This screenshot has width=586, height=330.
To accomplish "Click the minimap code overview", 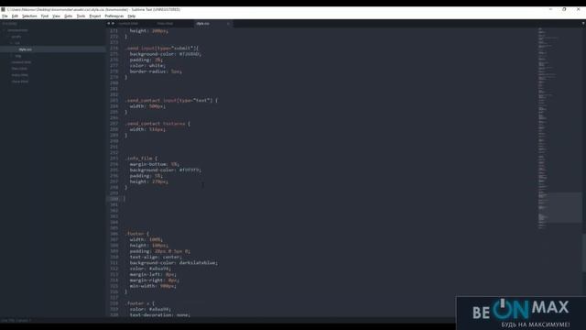I will pyautogui.click(x=559, y=127).
